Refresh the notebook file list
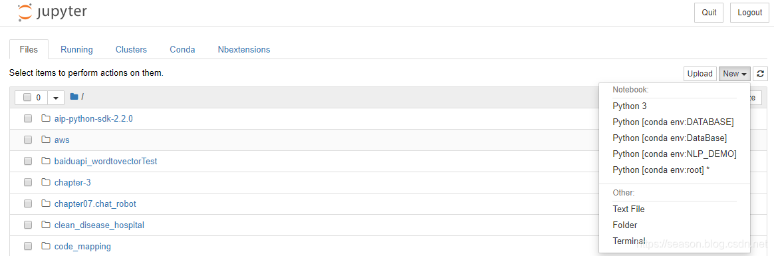This screenshot has width=774, height=256. click(x=761, y=74)
